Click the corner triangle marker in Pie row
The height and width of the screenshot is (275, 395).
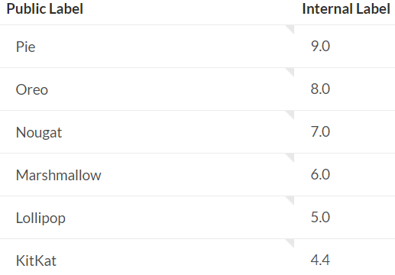(x=291, y=28)
